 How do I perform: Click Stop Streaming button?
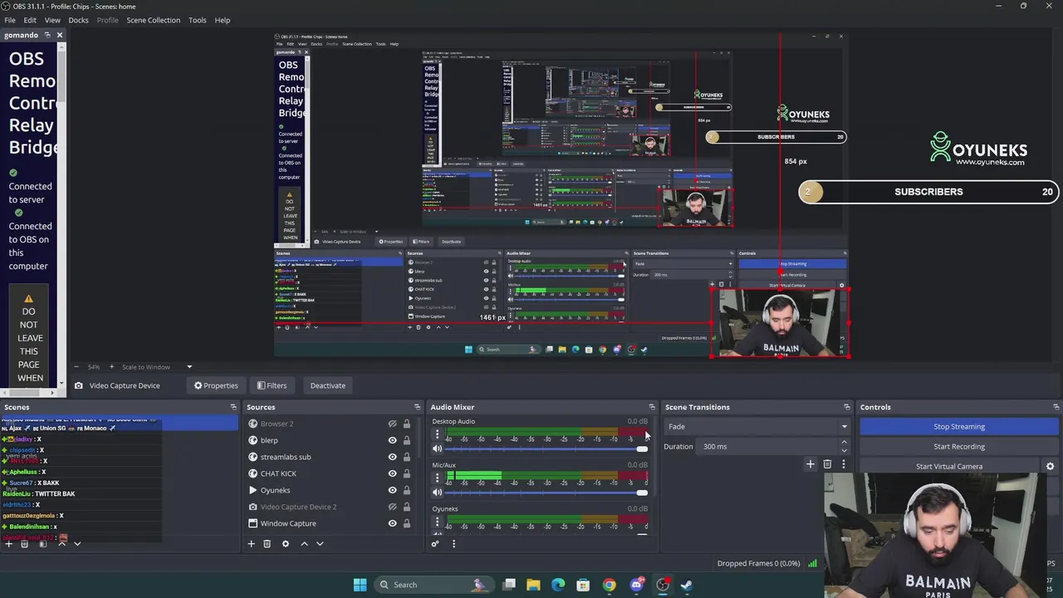959,427
